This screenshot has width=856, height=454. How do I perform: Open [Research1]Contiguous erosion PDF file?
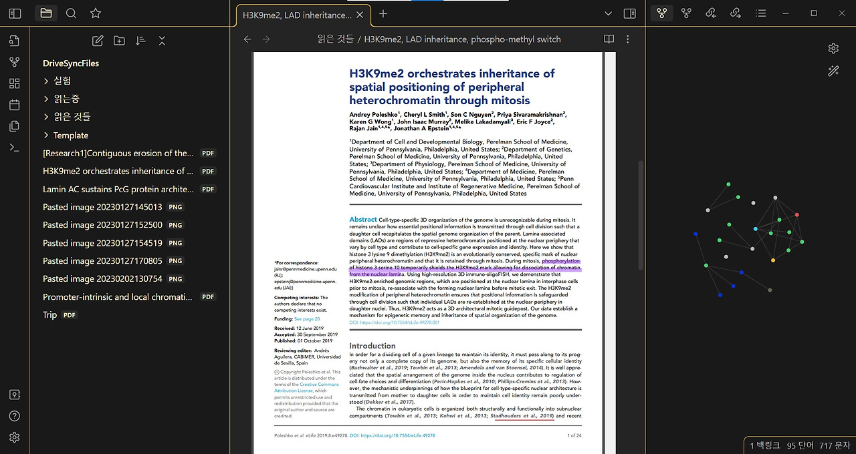point(128,153)
